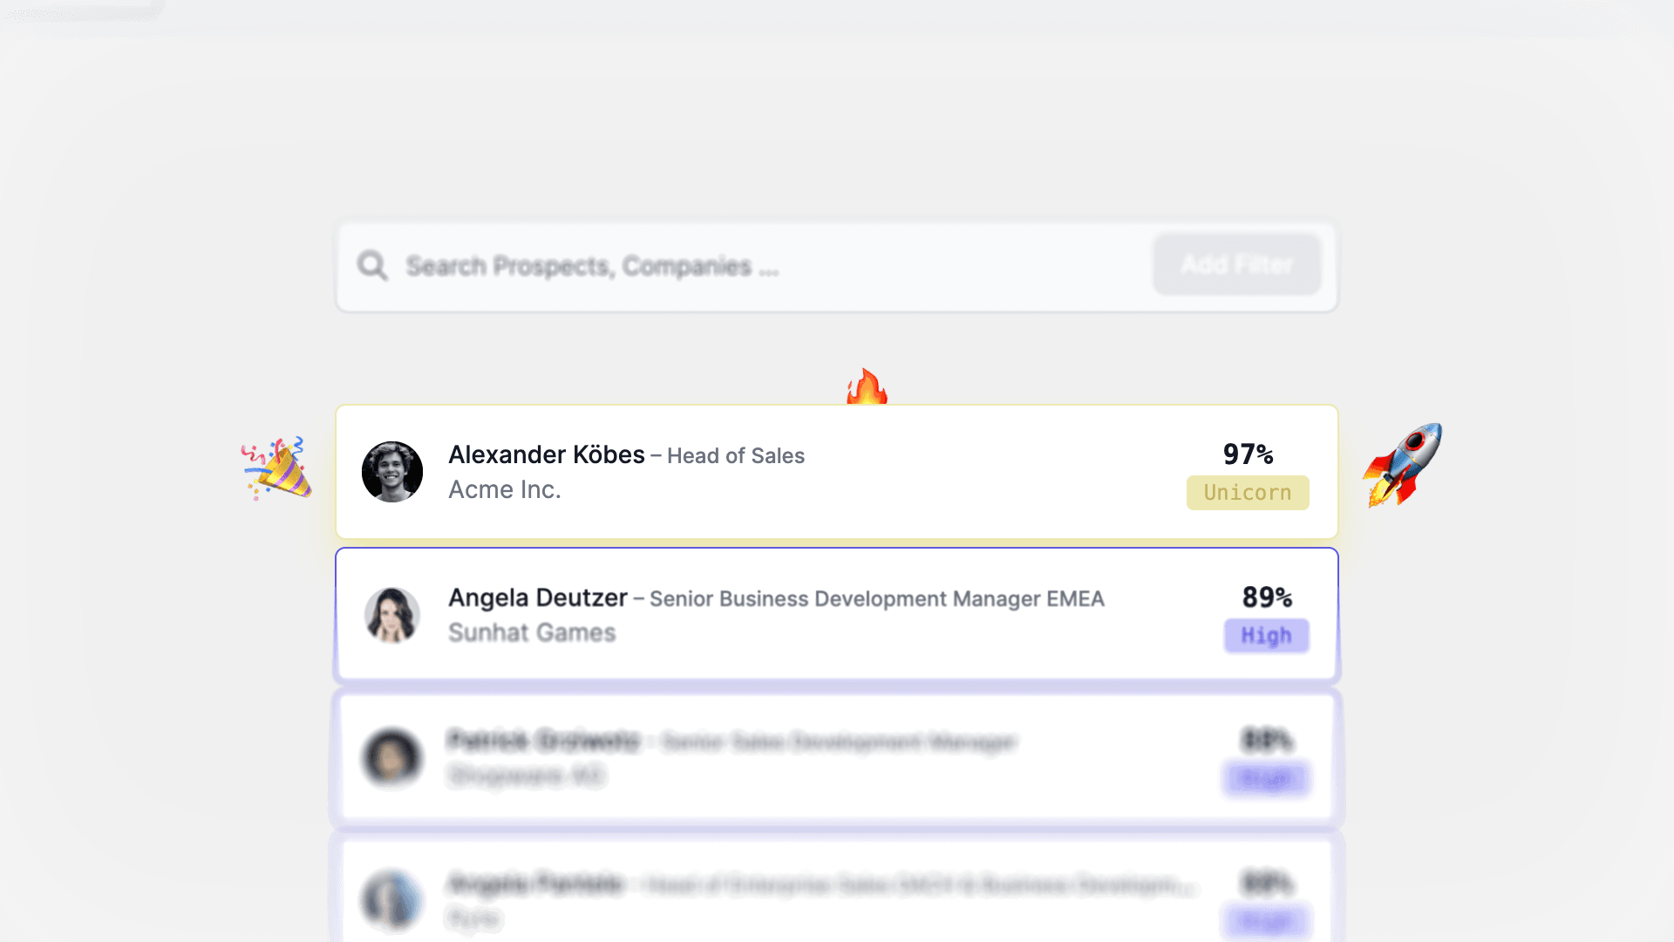Open Angela Deutzer's profile photo
1674x942 pixels.
pyautogui.click(x=392, y=615)
